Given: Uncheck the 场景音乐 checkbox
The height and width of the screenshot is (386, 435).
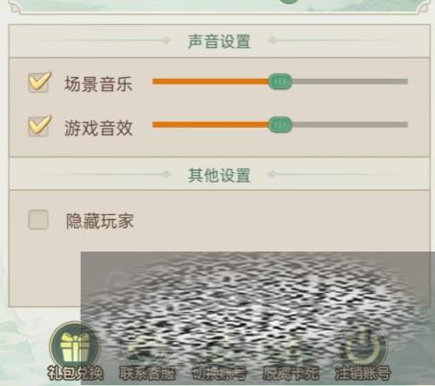Looking at the screenshot, I should pyautogui.click(x=39, y=82).
